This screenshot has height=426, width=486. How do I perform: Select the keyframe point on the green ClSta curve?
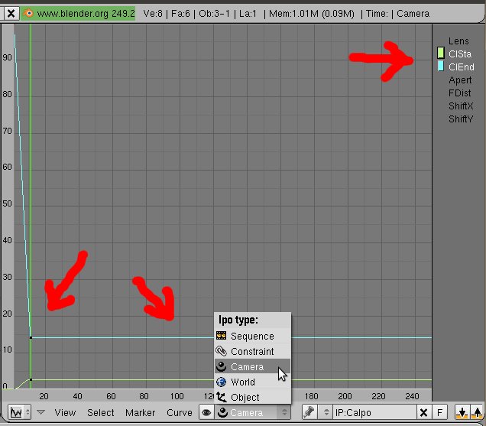pos(31,379)
